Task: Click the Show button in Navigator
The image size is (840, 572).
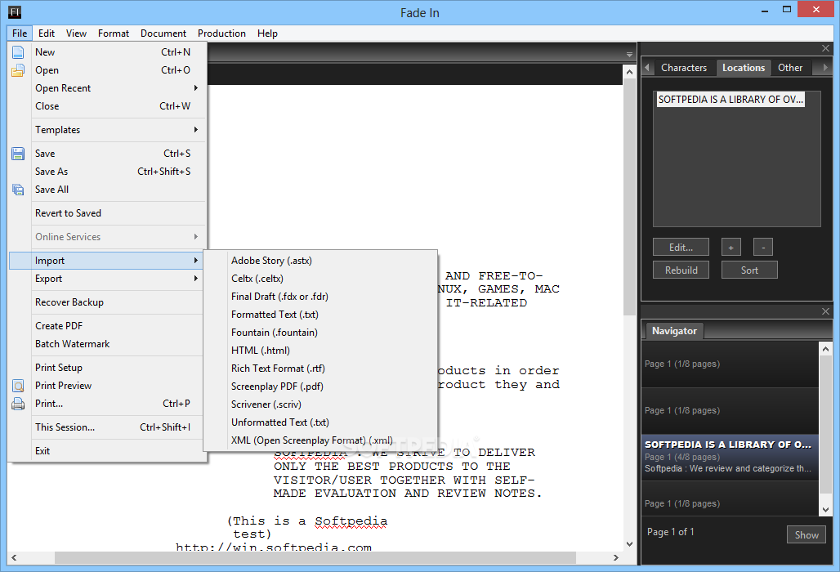Action: pyautogui.click(x=806, y=535)
